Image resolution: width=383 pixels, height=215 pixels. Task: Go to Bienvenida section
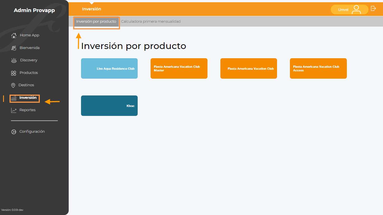pyautogui.click(x=29, y=48)
